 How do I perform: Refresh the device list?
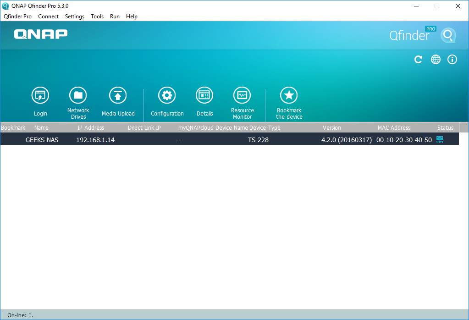coord(418,60)
